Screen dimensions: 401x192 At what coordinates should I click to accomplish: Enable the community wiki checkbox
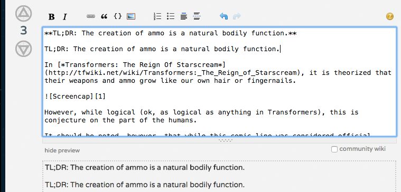334,149
